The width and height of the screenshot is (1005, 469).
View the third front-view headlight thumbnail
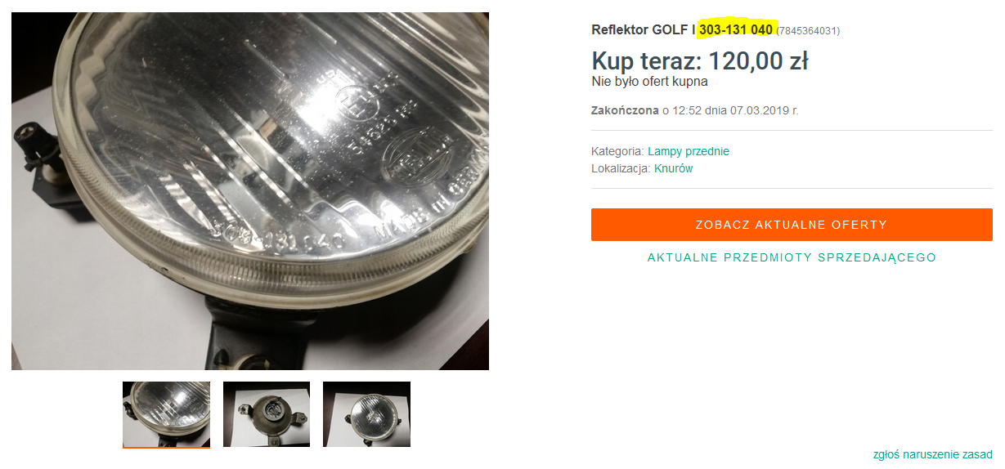click(x=366, y=414)
